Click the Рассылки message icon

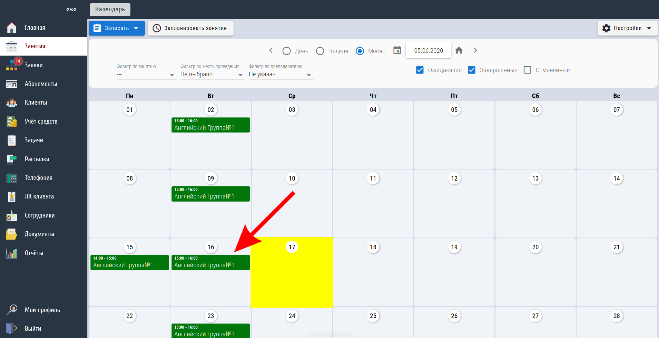pos(12,159)
